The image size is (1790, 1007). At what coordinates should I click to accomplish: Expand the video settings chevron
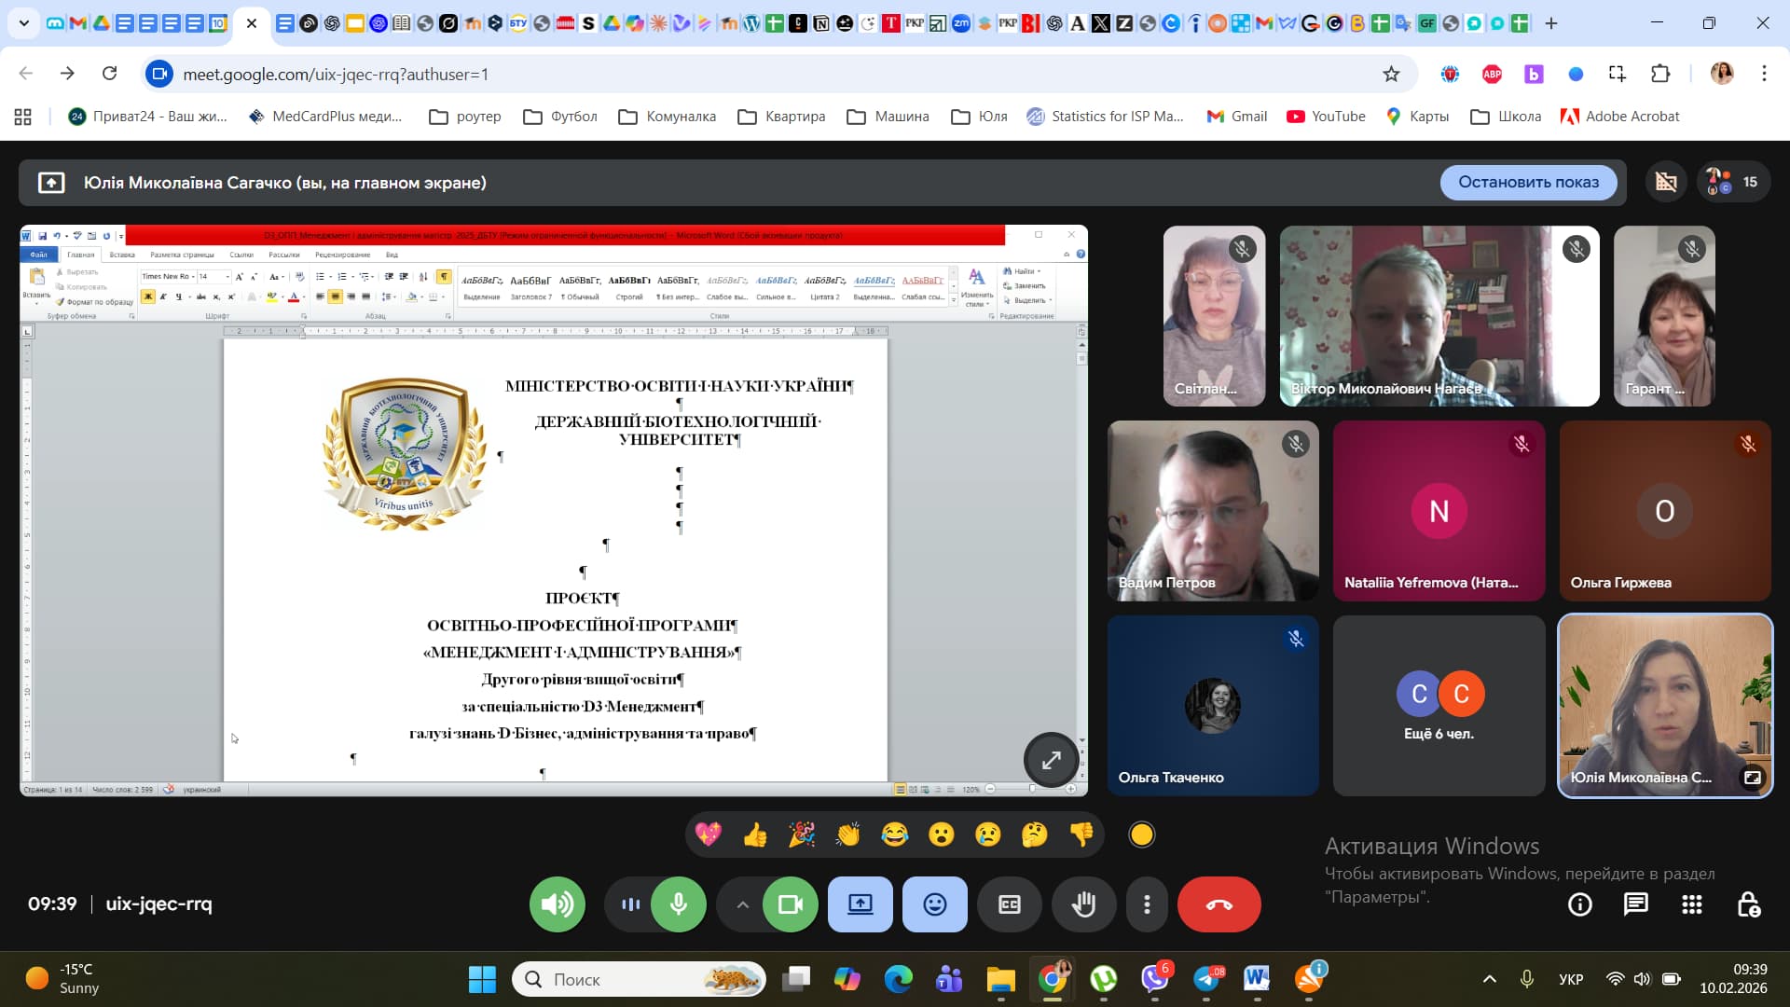click(742, 904)
